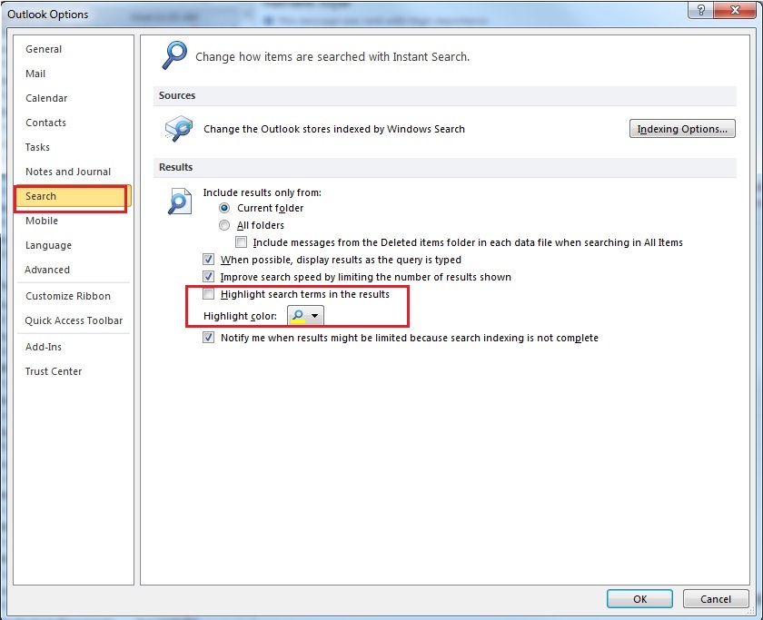This screenshot has height=620, width=763.
Task: Click 'Change the Outlook stores indexed' text
Action: point(334,129)
